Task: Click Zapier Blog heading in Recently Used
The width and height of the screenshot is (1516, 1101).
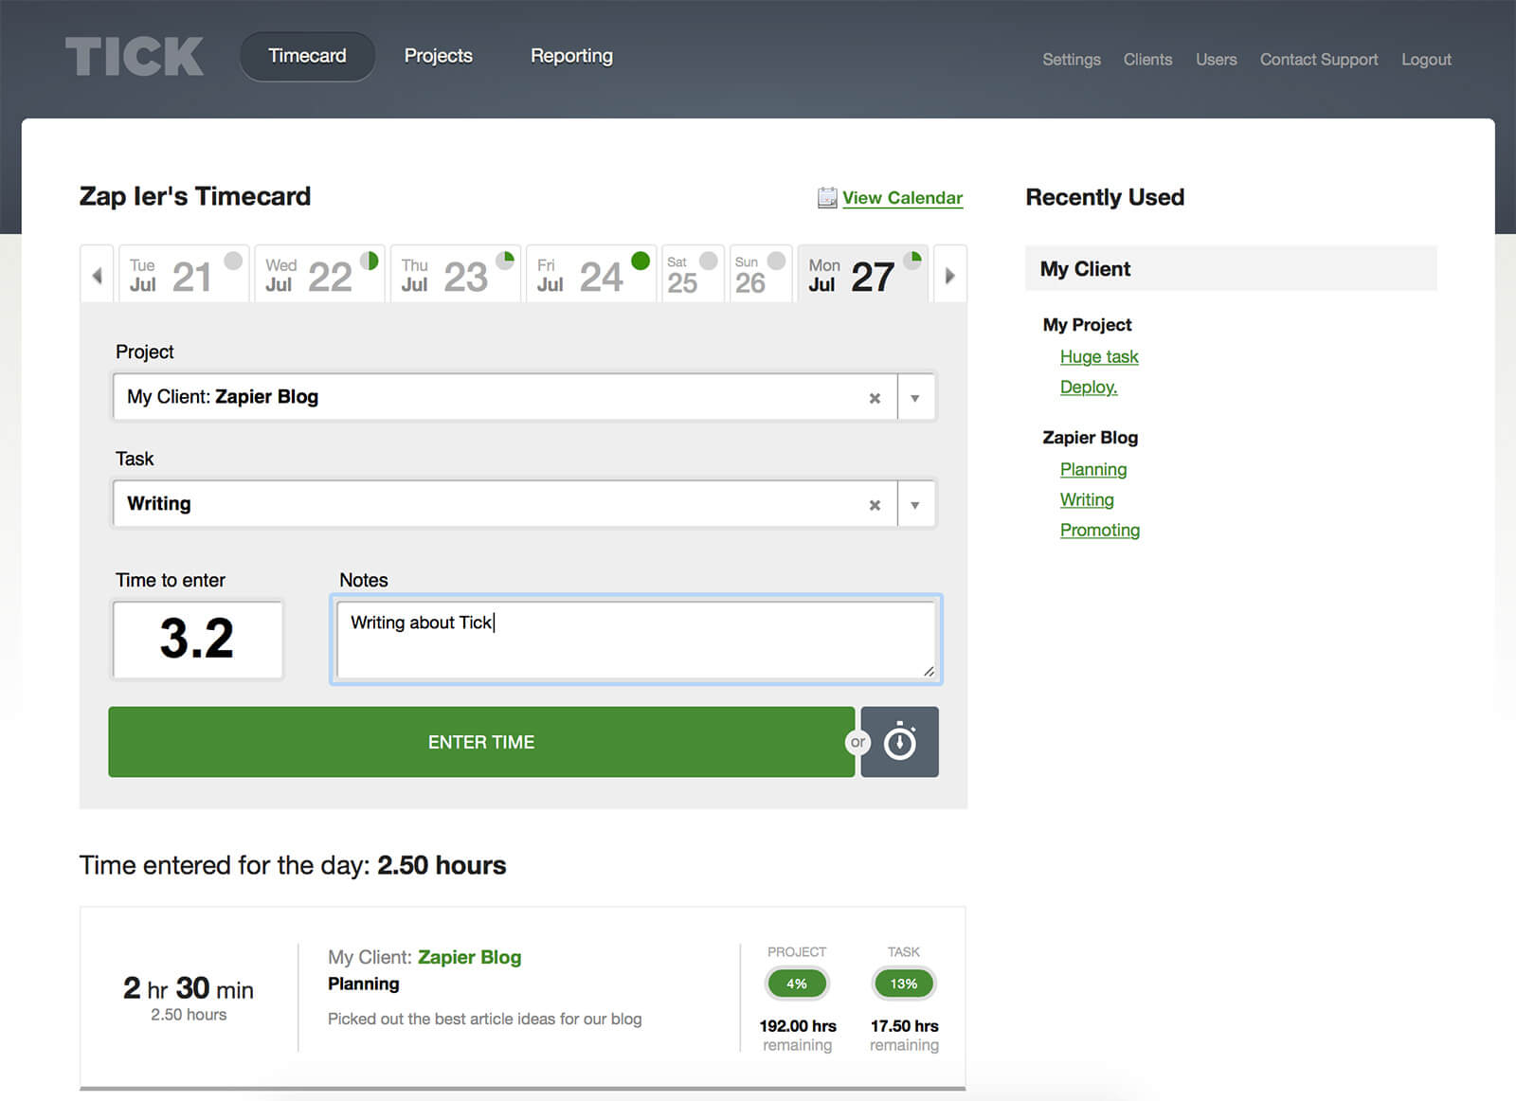Action: point(1090,438)
